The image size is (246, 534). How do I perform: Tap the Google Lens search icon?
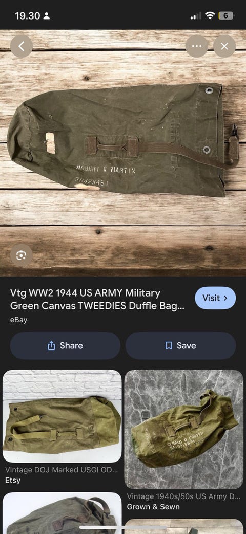click(22, 255)
